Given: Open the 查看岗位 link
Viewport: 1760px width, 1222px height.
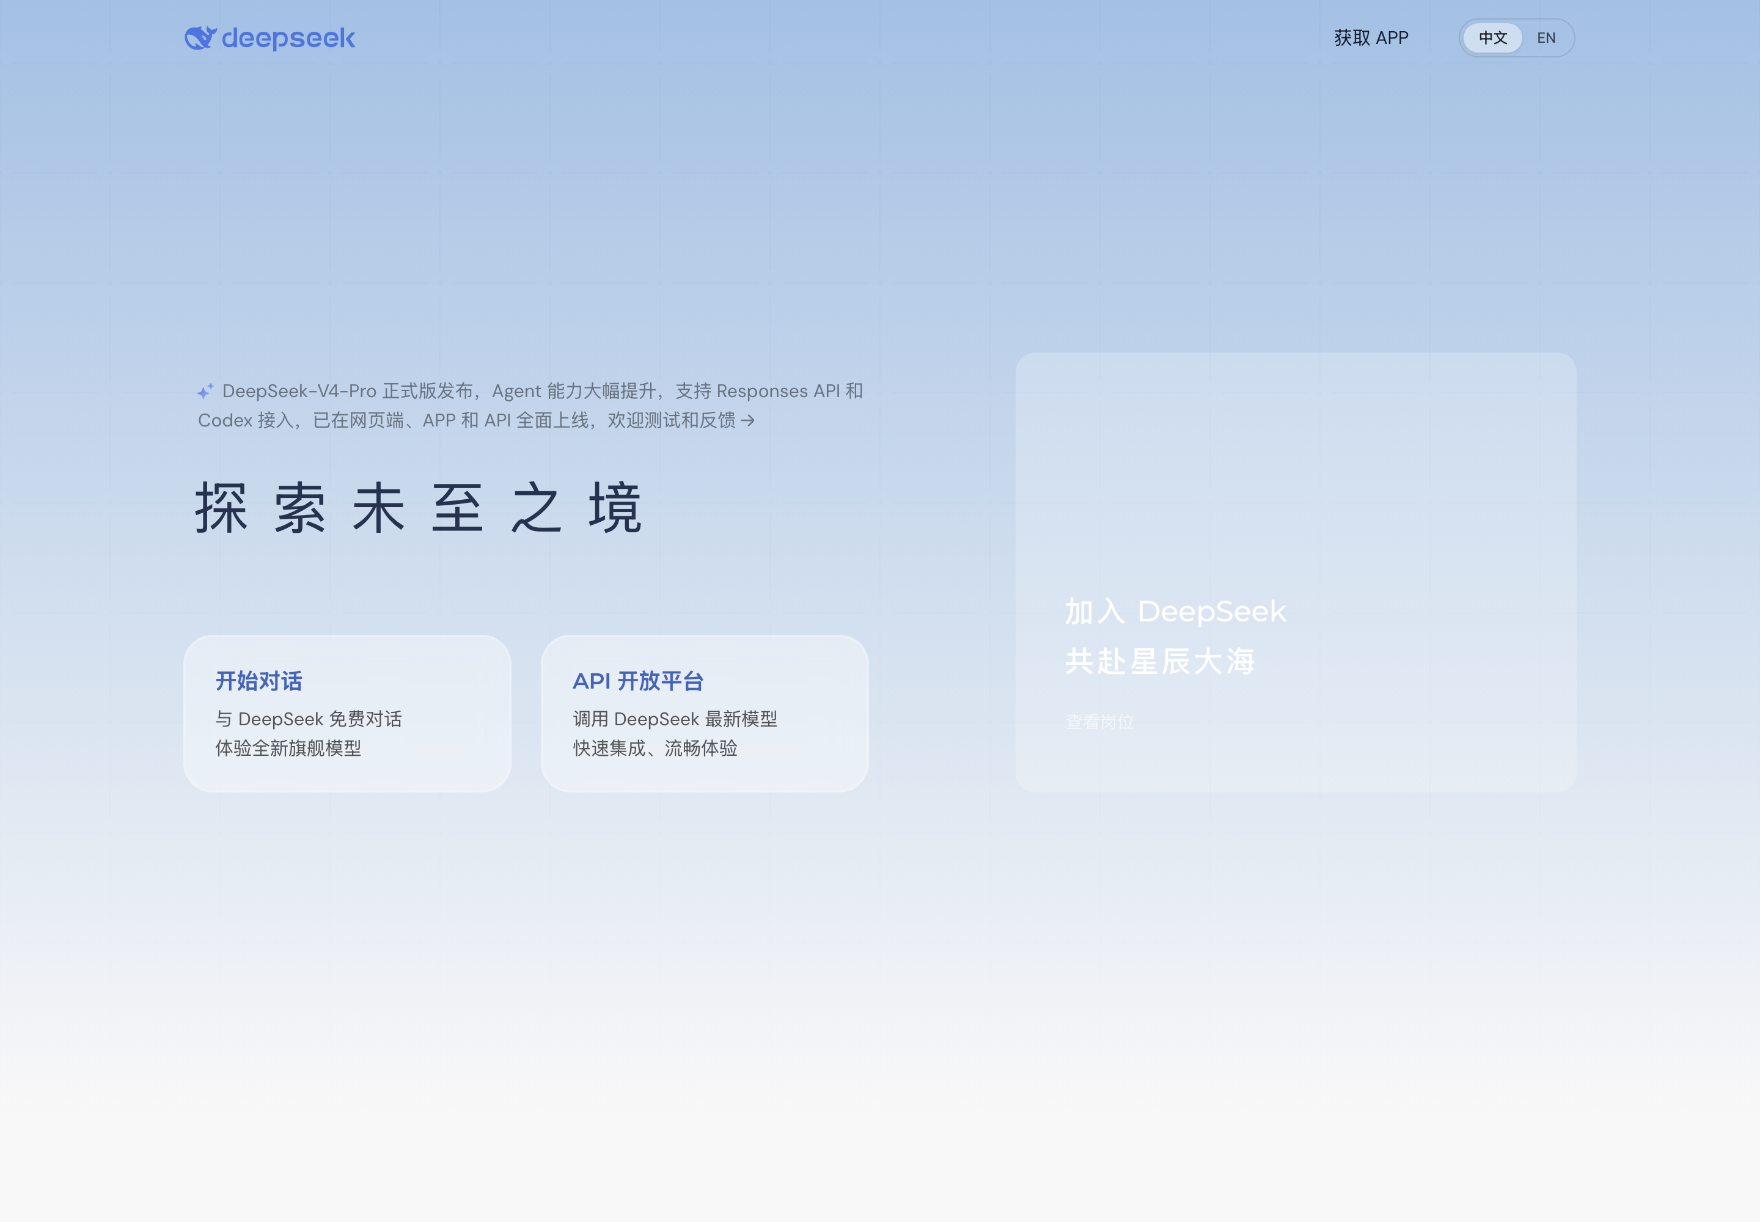Looking at the screenshot, I should tap(1100, 721).
